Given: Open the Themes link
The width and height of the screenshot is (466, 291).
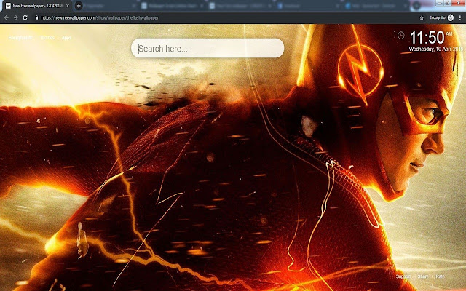Looking at the screenshot, I should pos(47,38).
